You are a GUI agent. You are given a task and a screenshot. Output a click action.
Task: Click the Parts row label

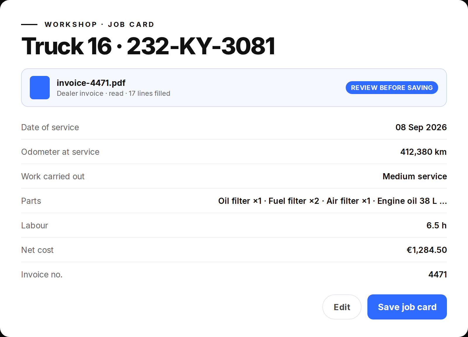click(x=31, y=201)
